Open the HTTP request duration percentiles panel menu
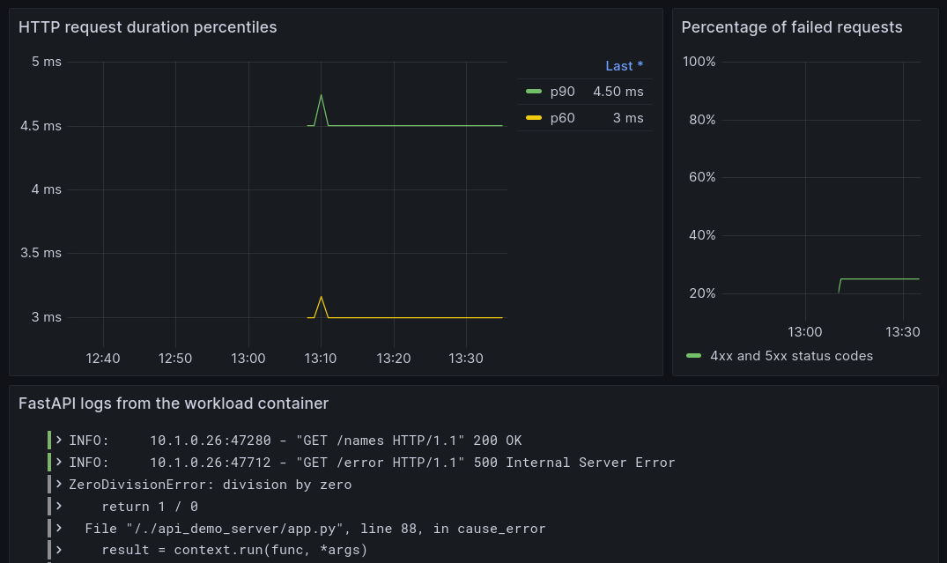Screen dimensions: 947x563 coord(148,27)
